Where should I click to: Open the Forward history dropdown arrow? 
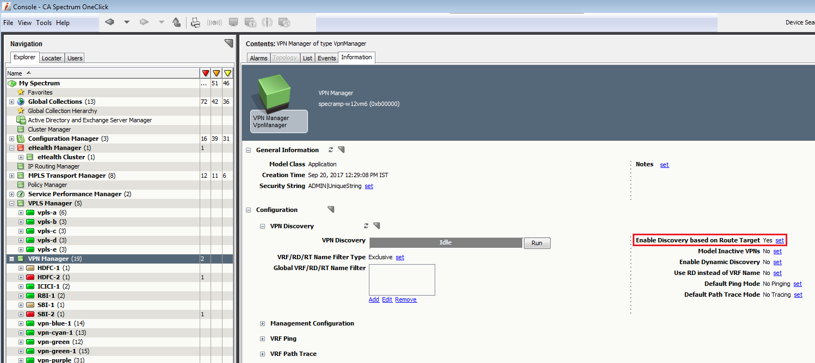click(x=161, y=22)
